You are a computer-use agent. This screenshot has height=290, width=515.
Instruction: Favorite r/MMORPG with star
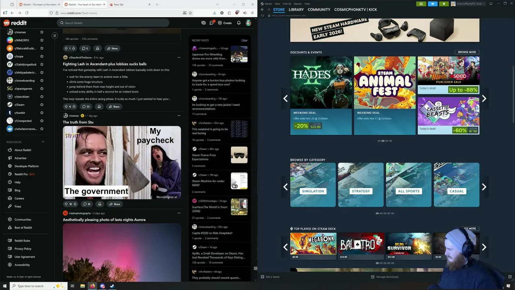[x=41, y=40]
